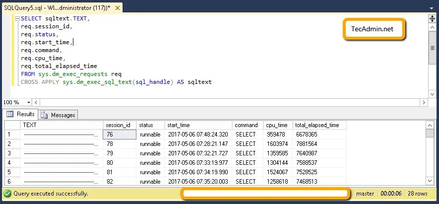Click the 00:00:06 elapsed time status entry
Image resolution: width=439 pixels, height=204 pixels.
coord(391,194)
